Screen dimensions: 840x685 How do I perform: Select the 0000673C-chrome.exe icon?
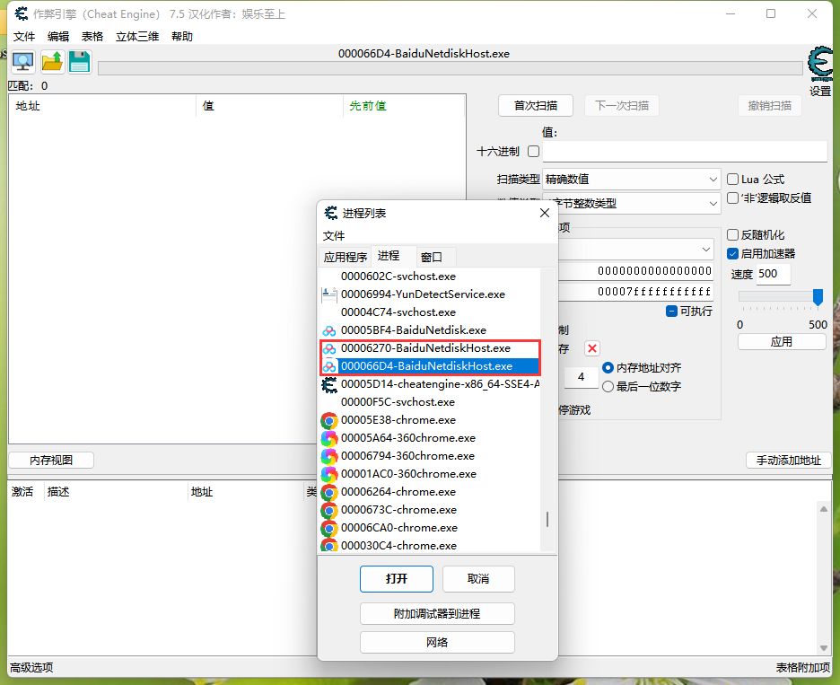(329, 510)
